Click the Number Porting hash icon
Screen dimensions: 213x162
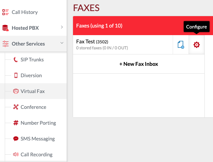point(16,123)
